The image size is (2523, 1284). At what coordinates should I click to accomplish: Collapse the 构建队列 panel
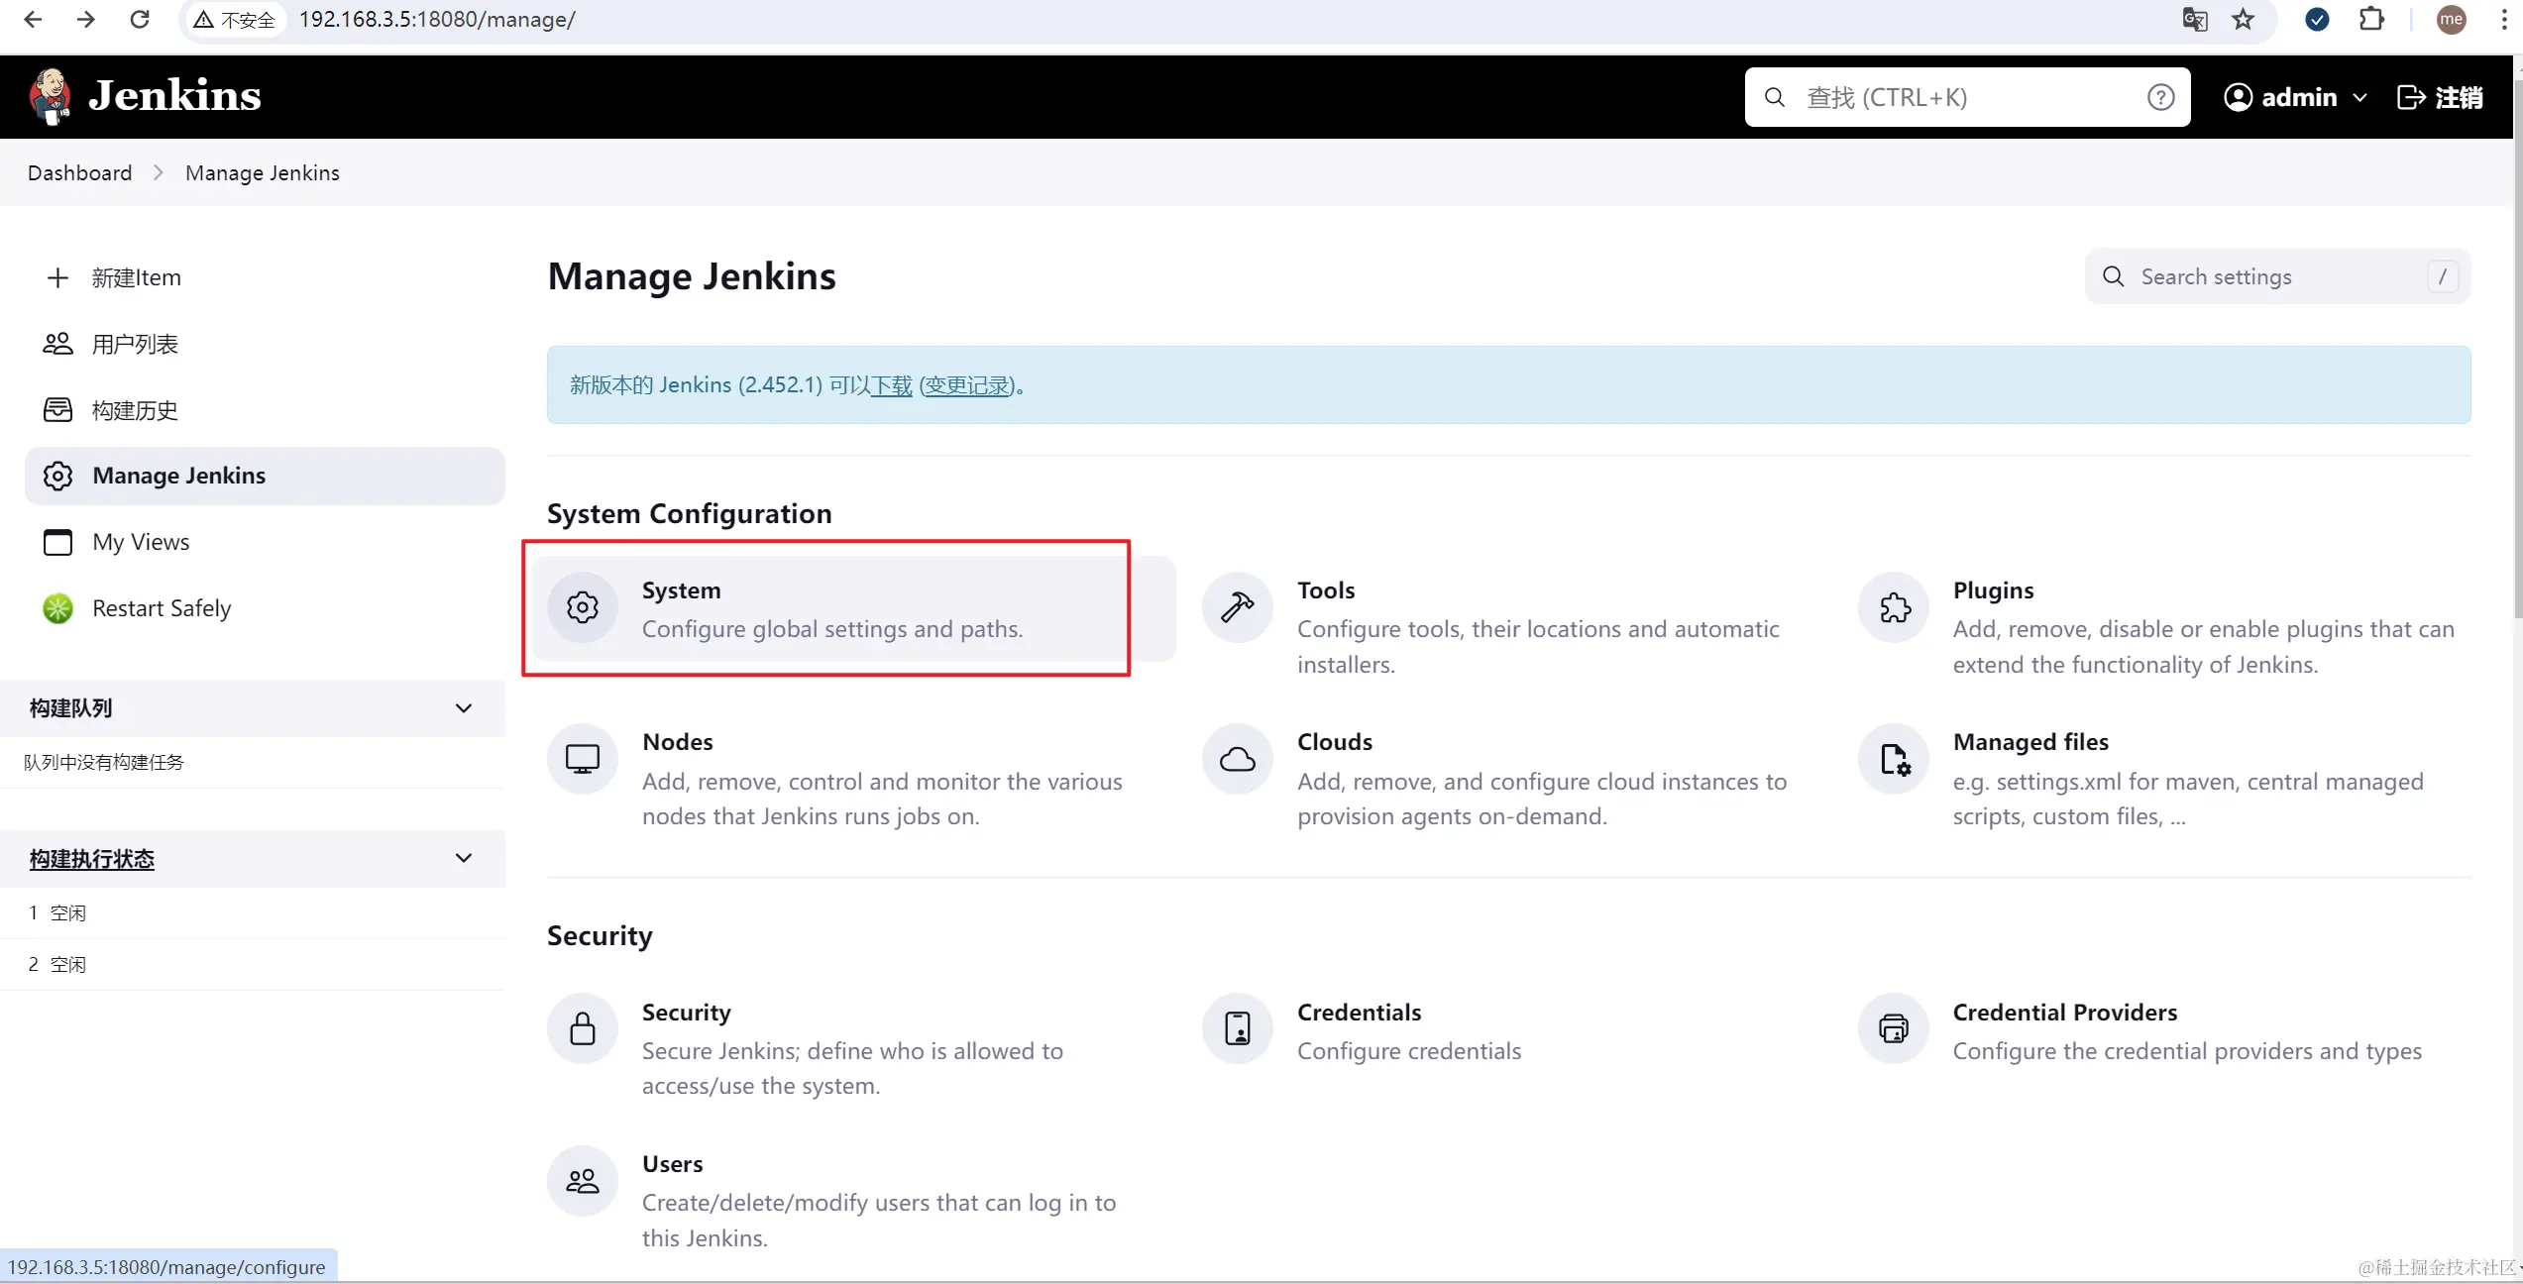463,708
